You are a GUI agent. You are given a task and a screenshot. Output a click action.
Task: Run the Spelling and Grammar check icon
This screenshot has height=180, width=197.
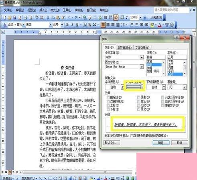coord(37,18)
